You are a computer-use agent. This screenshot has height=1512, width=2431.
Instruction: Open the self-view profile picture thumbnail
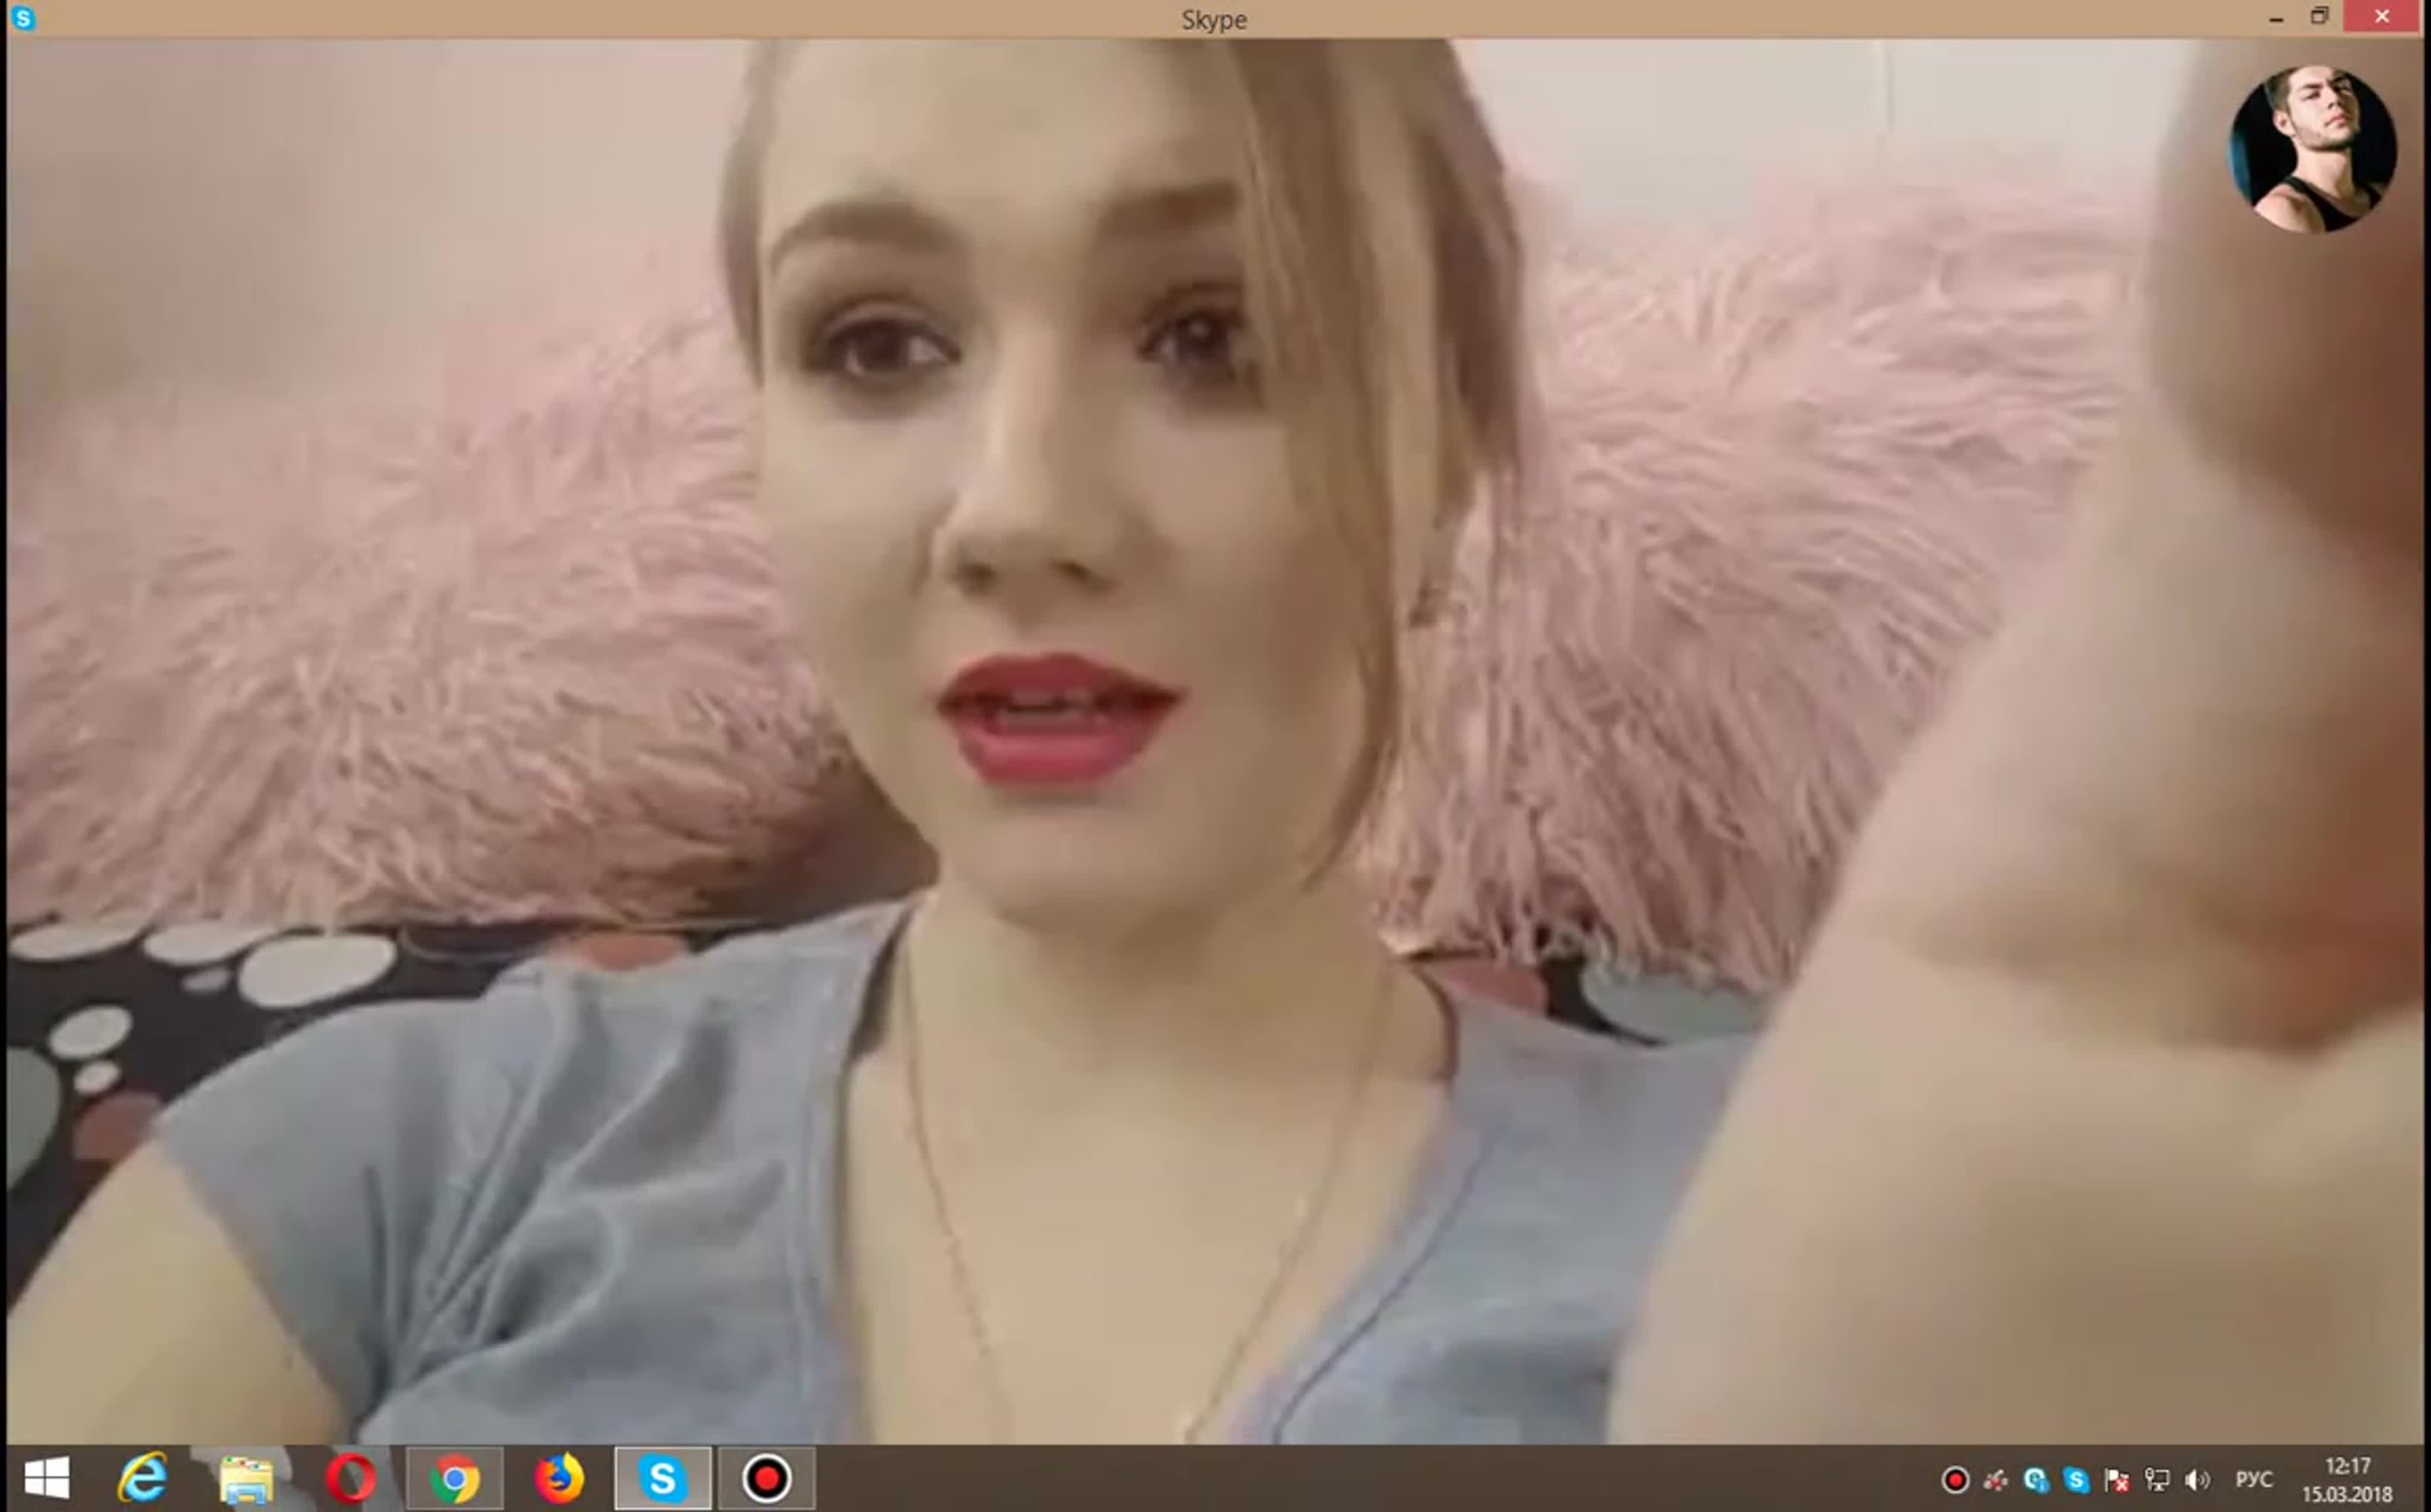(x=2311, y=149)
